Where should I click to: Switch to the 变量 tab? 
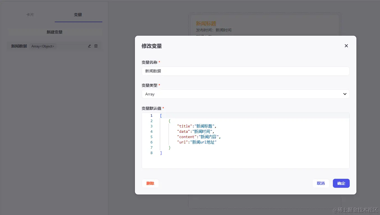coord(78,15)
